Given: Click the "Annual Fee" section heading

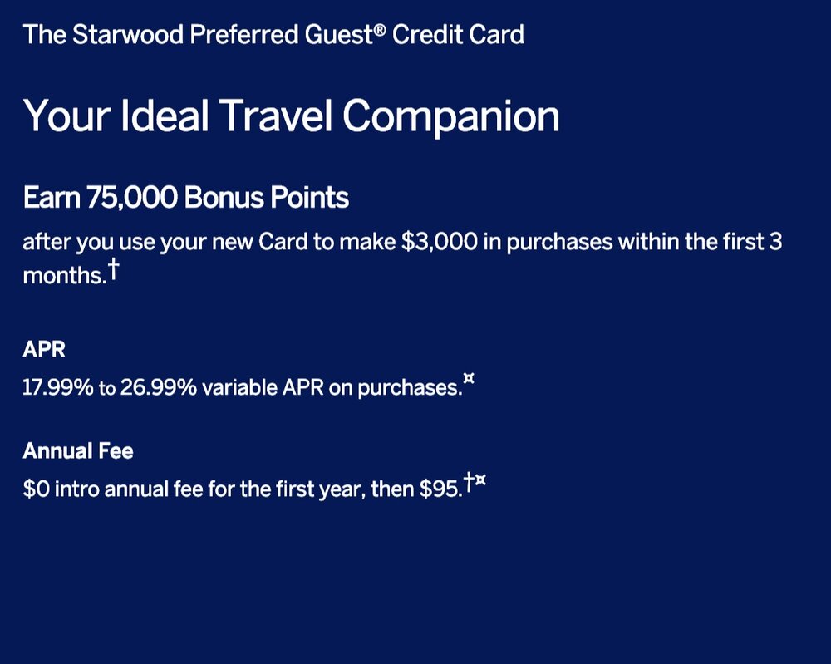Looking at the screenshot, I should coord(78,451).
